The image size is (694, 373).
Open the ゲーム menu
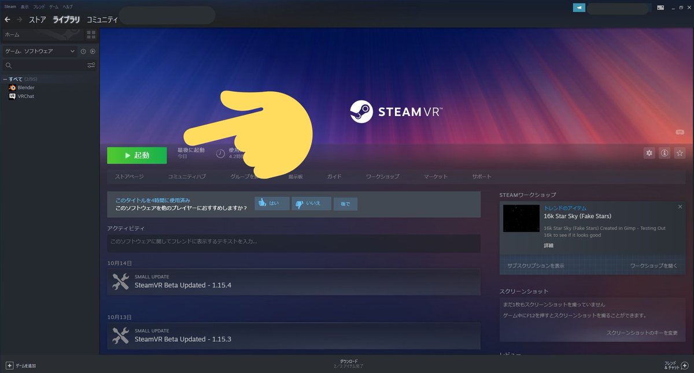click(x=54, y=6)
